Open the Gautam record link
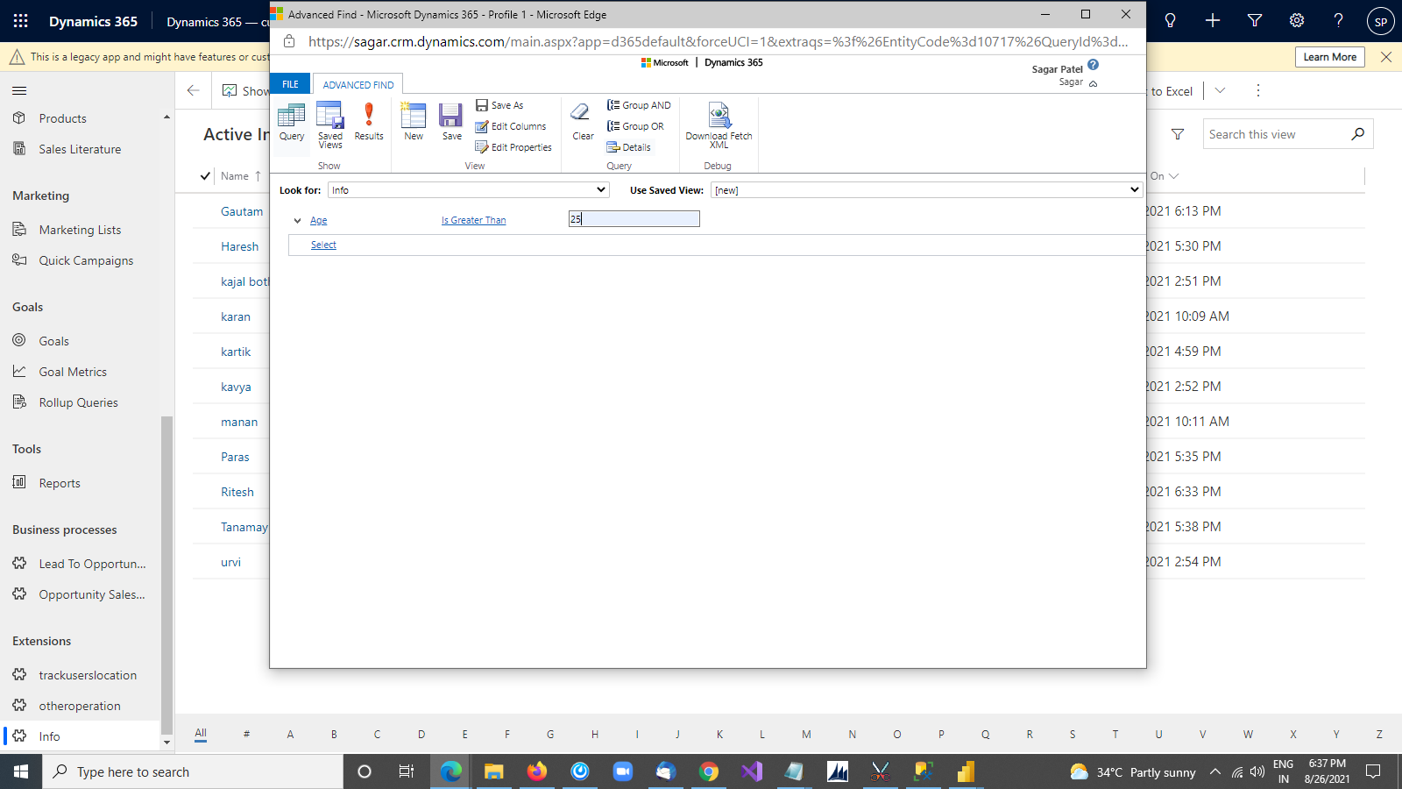This screenshot has height=789, width=1402. click(242, 211)
